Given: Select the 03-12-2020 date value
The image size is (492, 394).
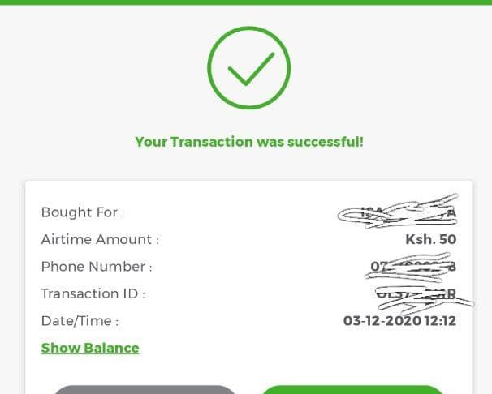Looking at the screenshot, I should point(382,321).
